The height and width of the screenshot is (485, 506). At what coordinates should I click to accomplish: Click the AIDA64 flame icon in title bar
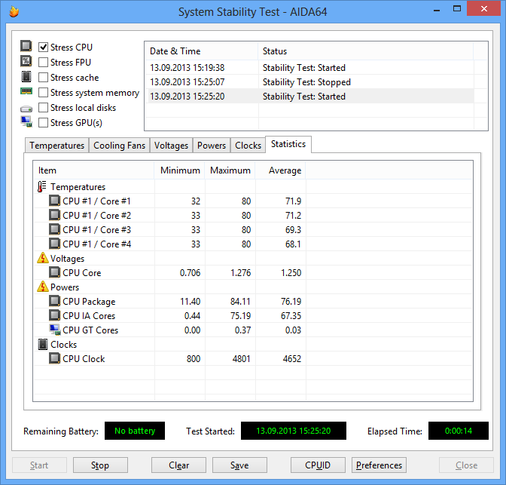[14, 11]
